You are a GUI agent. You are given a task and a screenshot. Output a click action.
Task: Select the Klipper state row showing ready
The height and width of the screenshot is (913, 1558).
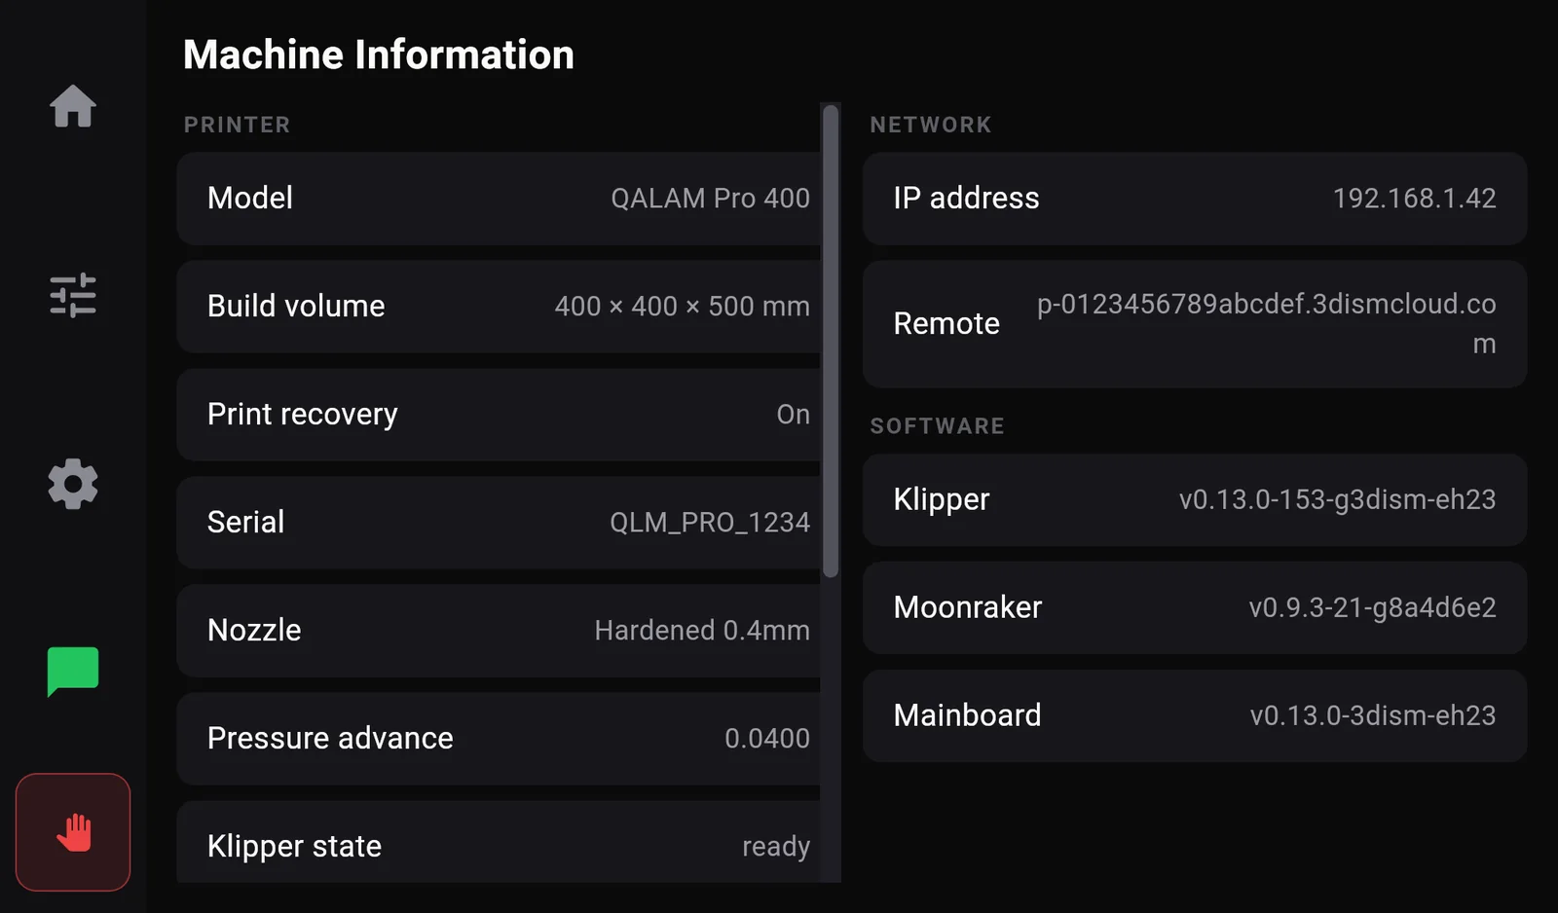(x=499, y=842)
